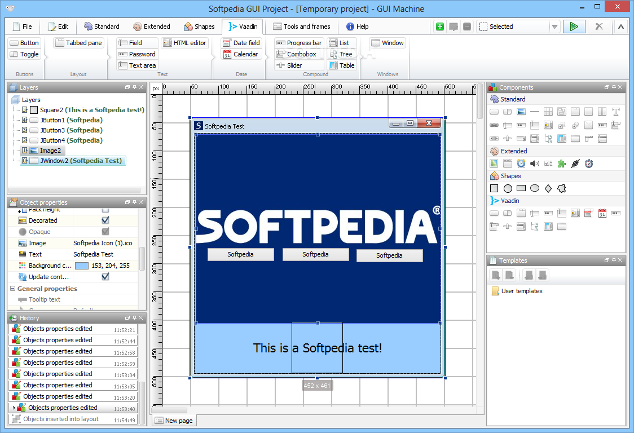Insert a Calendar date component
This screenshot has height=433, width=634.
pos(240,54)
